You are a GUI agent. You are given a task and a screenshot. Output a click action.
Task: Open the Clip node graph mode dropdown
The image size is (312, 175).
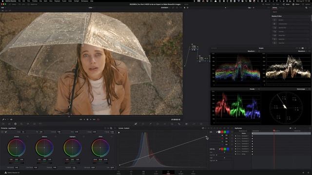tap(250, 8)
